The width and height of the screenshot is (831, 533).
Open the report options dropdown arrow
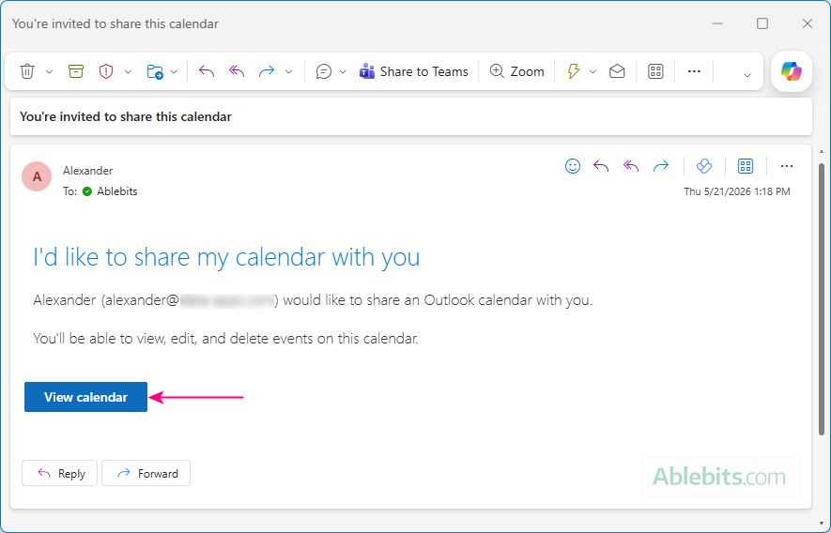(x=128, y=71)
